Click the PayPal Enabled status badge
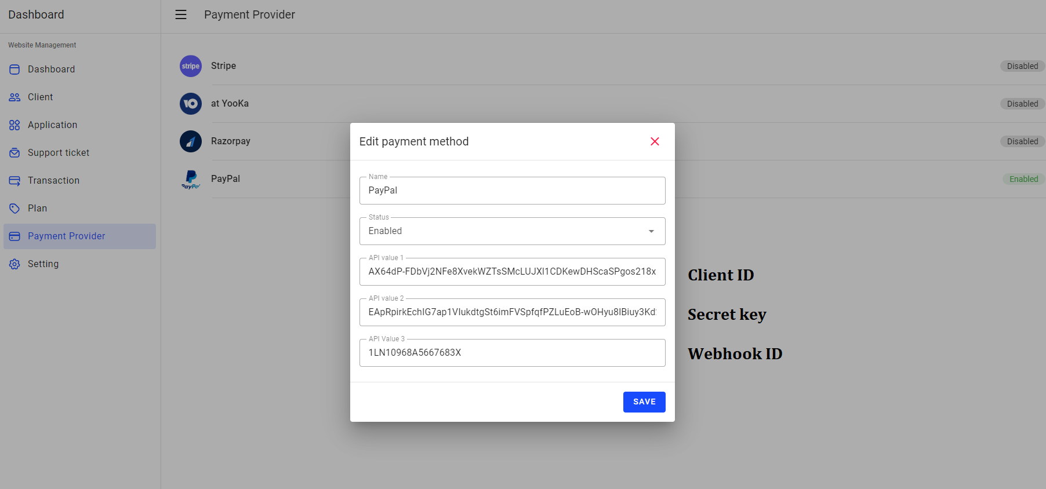Image resolution: width=1046 pixels, height=489 pixels. tap(1023, 179)
